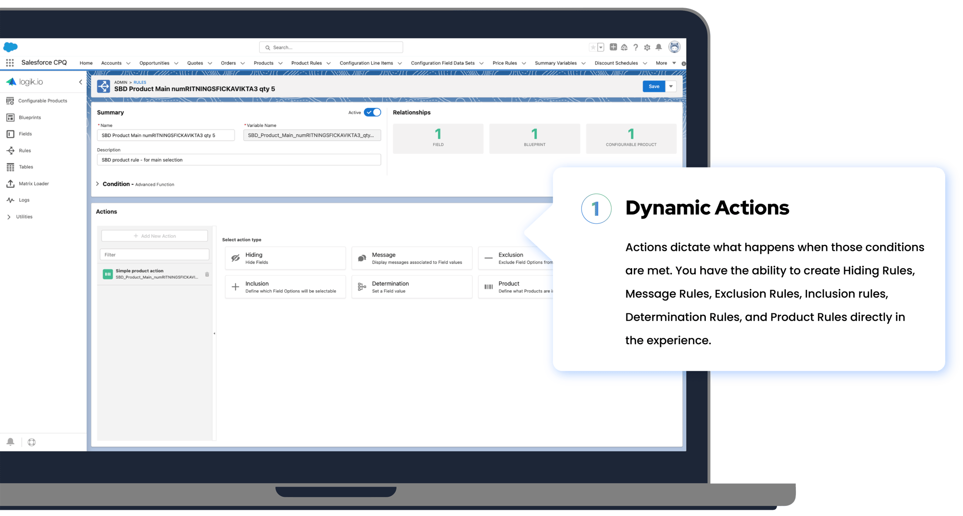Click the Salesforce cloud logo
The image size is (963, 516).
(x=10, y=47)
